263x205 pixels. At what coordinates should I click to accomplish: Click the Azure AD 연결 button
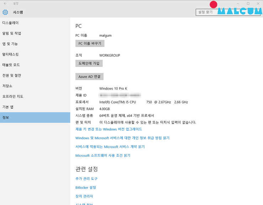[x=90, y=77]
